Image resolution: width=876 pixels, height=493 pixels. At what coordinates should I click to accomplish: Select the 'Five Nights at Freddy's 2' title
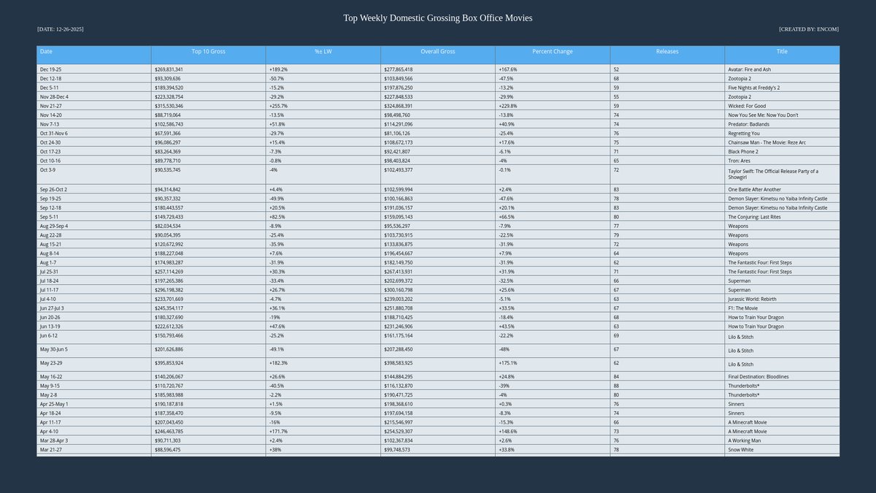(782, 88)
